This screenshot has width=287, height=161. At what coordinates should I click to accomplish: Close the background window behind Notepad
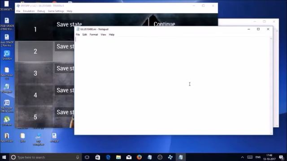point(274,21)
